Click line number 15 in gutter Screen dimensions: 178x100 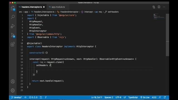(22, 59)
